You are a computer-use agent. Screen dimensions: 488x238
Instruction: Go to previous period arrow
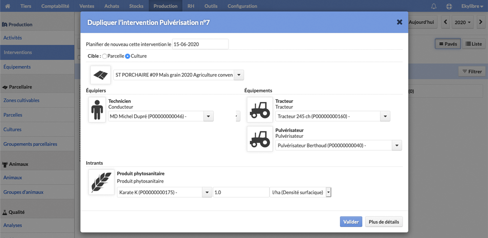(x=446, y=22)
